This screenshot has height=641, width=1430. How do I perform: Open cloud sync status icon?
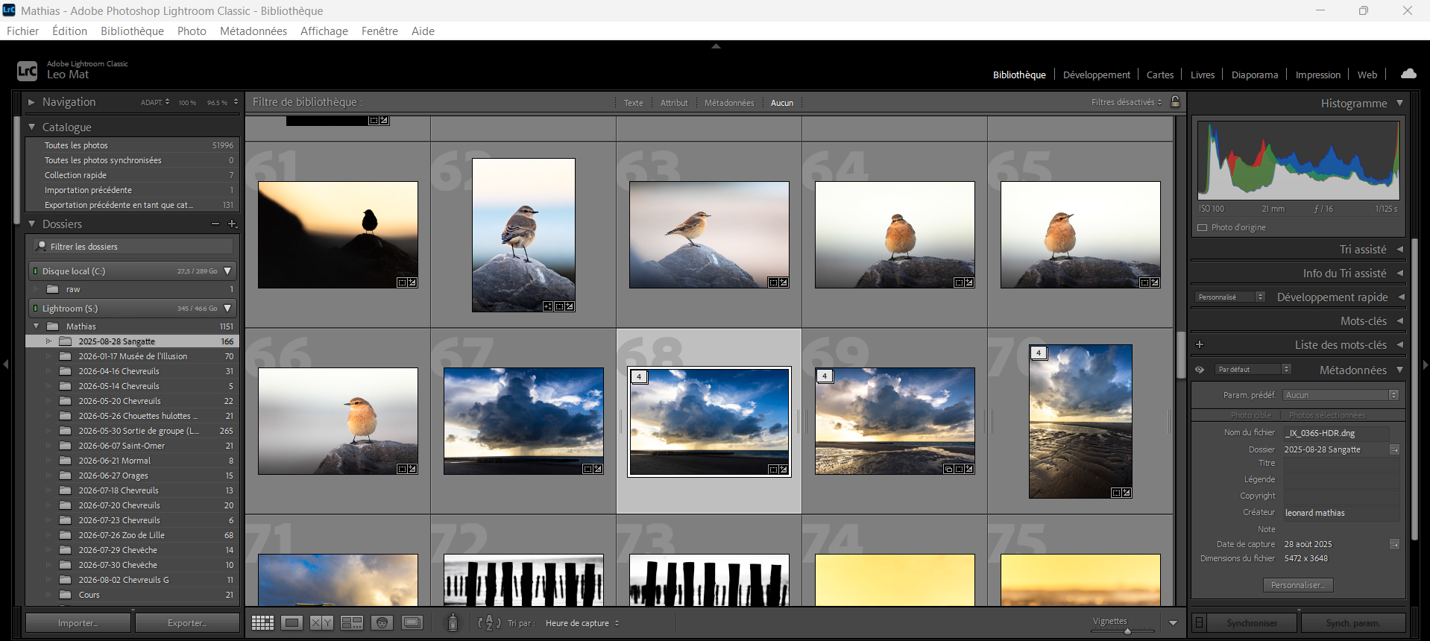click(1408, 74)
